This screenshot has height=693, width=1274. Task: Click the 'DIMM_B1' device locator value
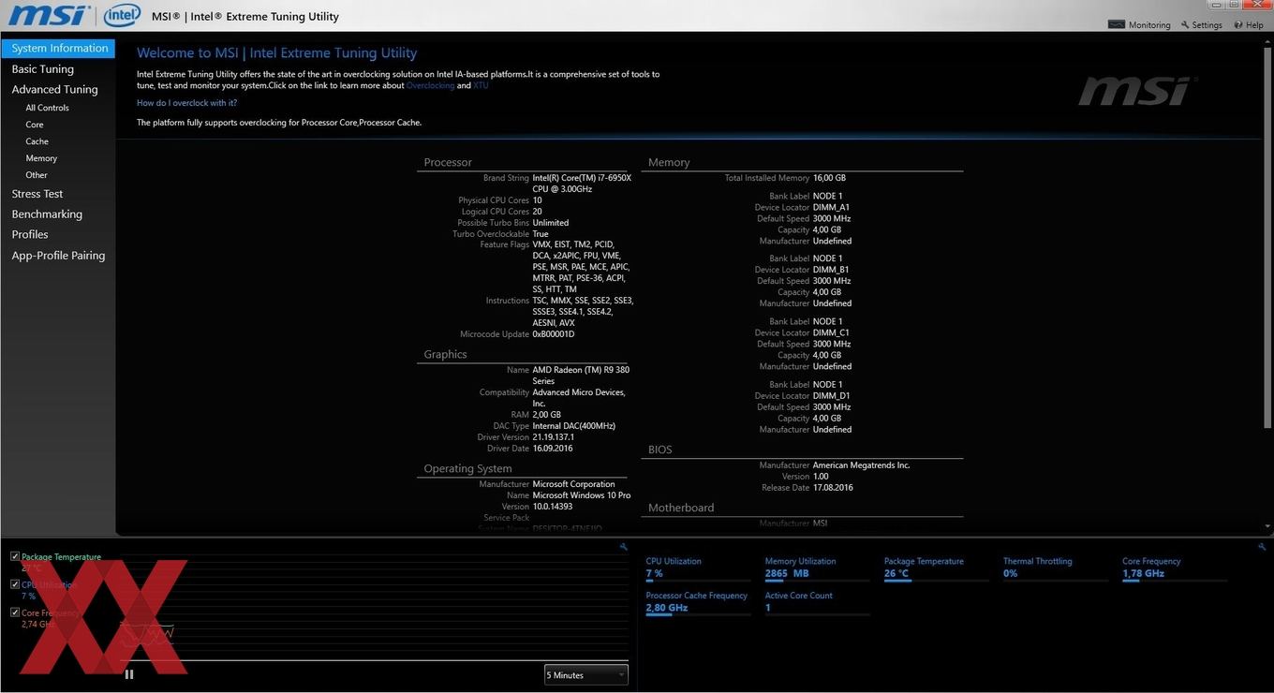(x=831, y=270)
